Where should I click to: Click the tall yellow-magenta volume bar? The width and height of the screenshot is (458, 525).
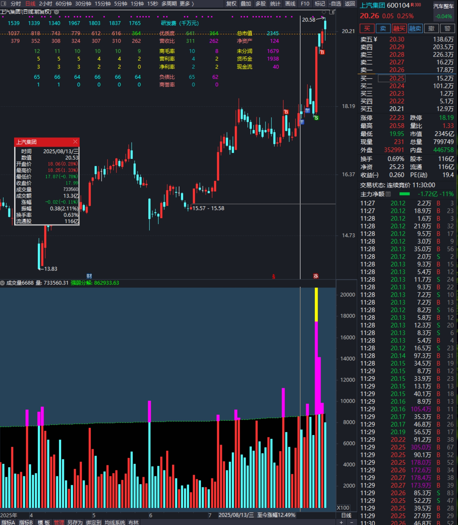pyautogui.click(x=316, y=398)
